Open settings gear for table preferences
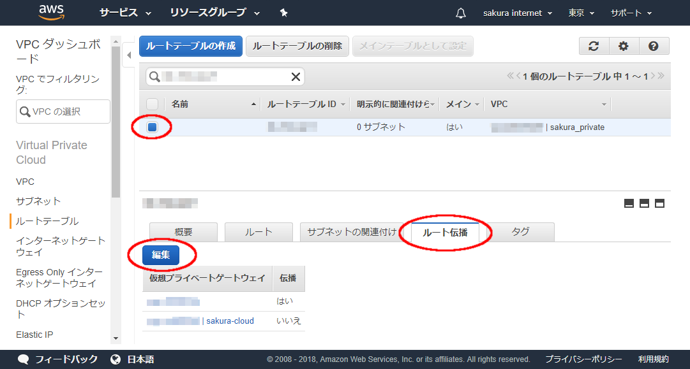This screenshot has width=690, height=369. point(624,46)
